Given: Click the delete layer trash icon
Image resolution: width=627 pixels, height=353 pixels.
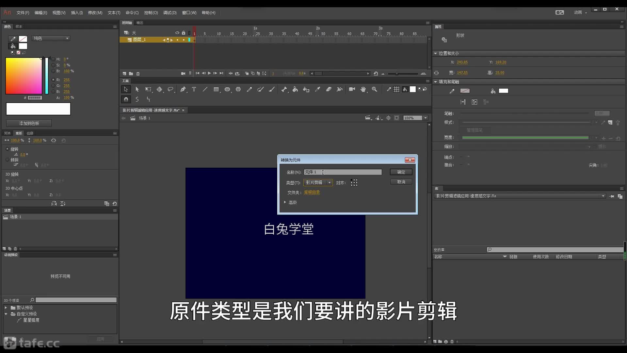Looking at the screenshot, I should (138, 74).
